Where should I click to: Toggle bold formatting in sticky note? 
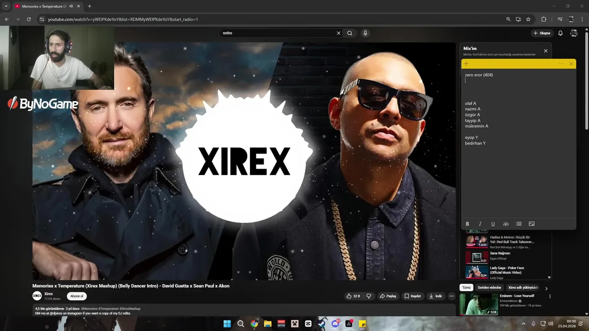468,224
